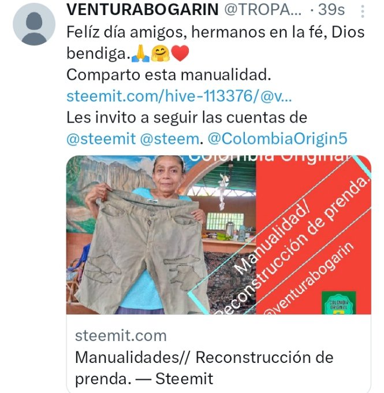
Task: Click the 'Comparto esta manualidad.' text line
Action: tap(169, 75)
